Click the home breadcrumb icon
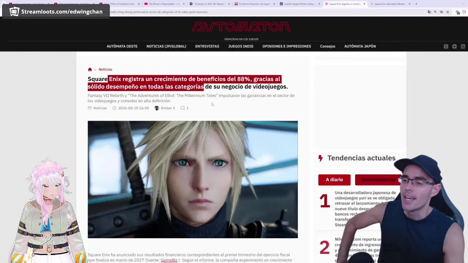This screenshot has height=263, width=468. click(90, 69)
